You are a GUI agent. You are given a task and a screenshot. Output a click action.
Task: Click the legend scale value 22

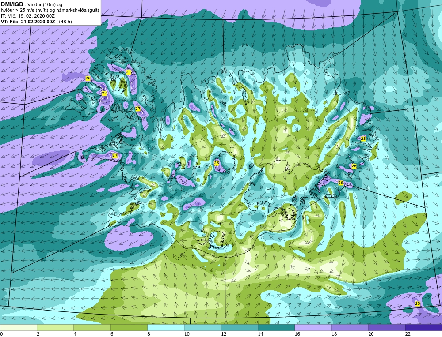tap(408, 334)
